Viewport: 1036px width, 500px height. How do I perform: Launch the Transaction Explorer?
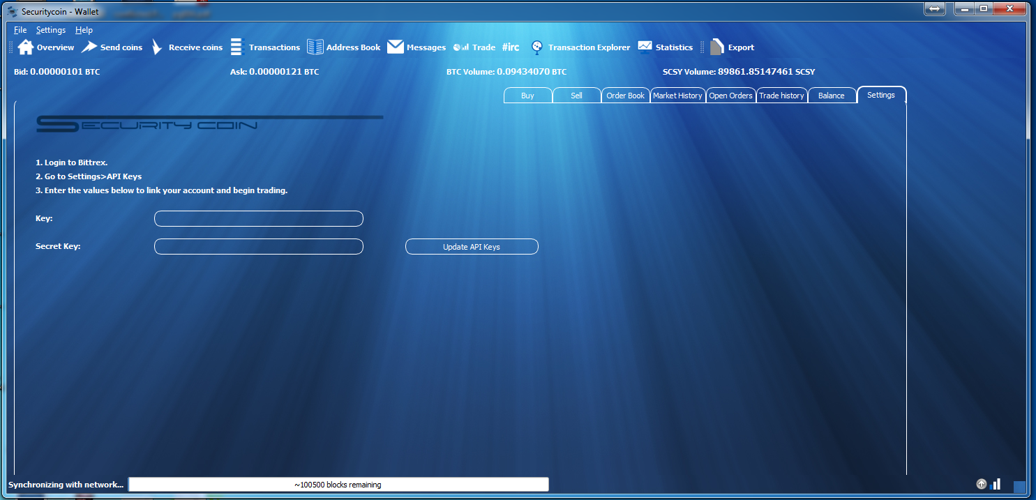pos(580,47)
